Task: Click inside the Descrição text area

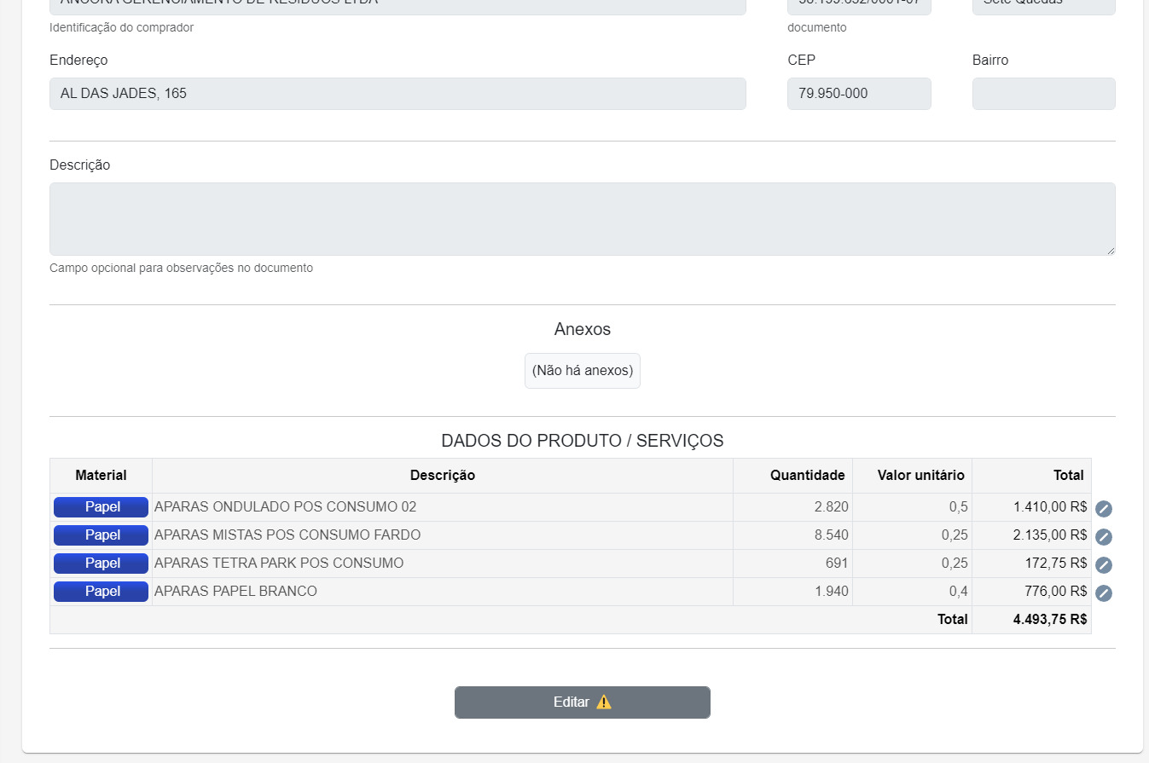Action: [582, 218]
